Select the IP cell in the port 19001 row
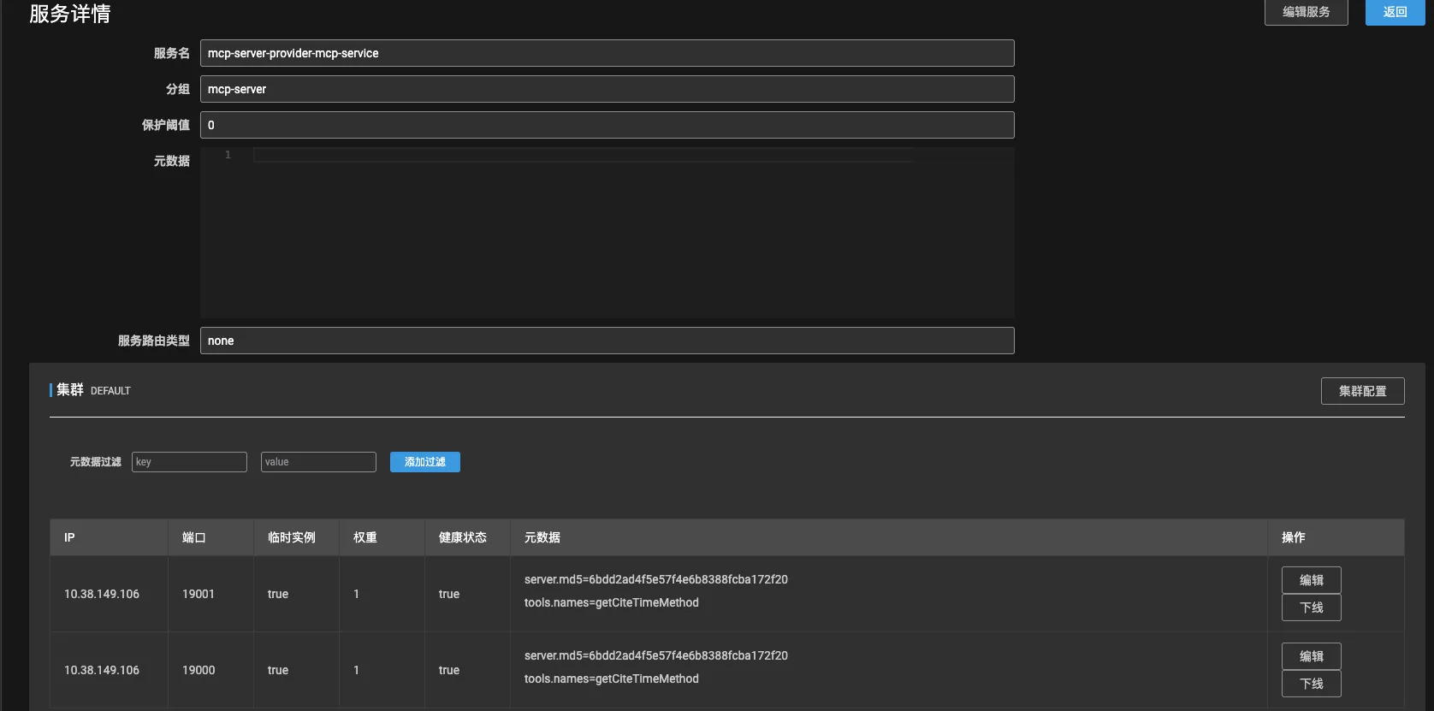The width and height of the screenshot is (1434, 711). (x=102, y=594)
